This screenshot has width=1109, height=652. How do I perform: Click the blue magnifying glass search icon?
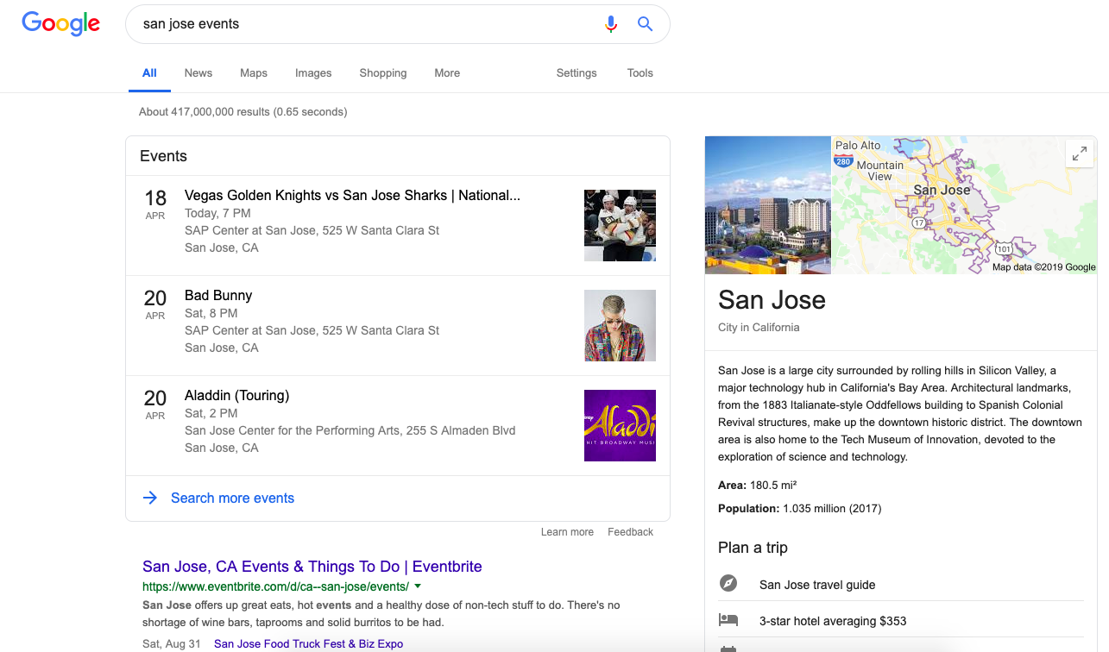click(x=645, y=24)
